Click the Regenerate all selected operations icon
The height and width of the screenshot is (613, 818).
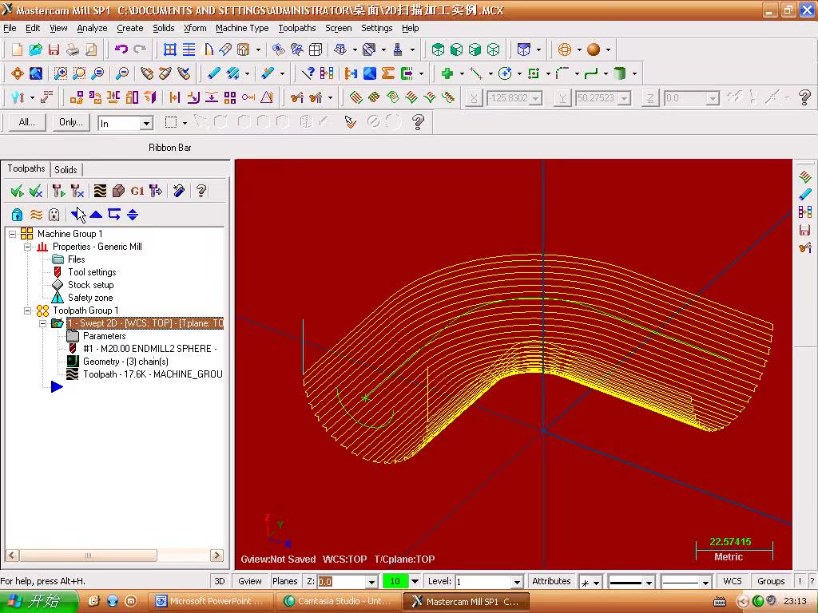pos(58,192)
